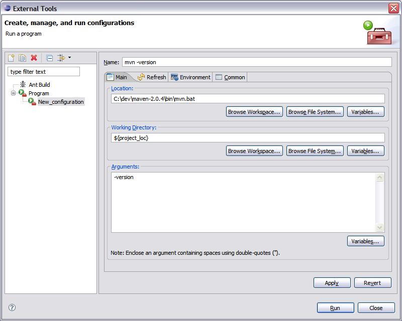Click the Collapse All icon
Image resolution: width=402 pixels, height=321 pixels.
coord(49,58)
